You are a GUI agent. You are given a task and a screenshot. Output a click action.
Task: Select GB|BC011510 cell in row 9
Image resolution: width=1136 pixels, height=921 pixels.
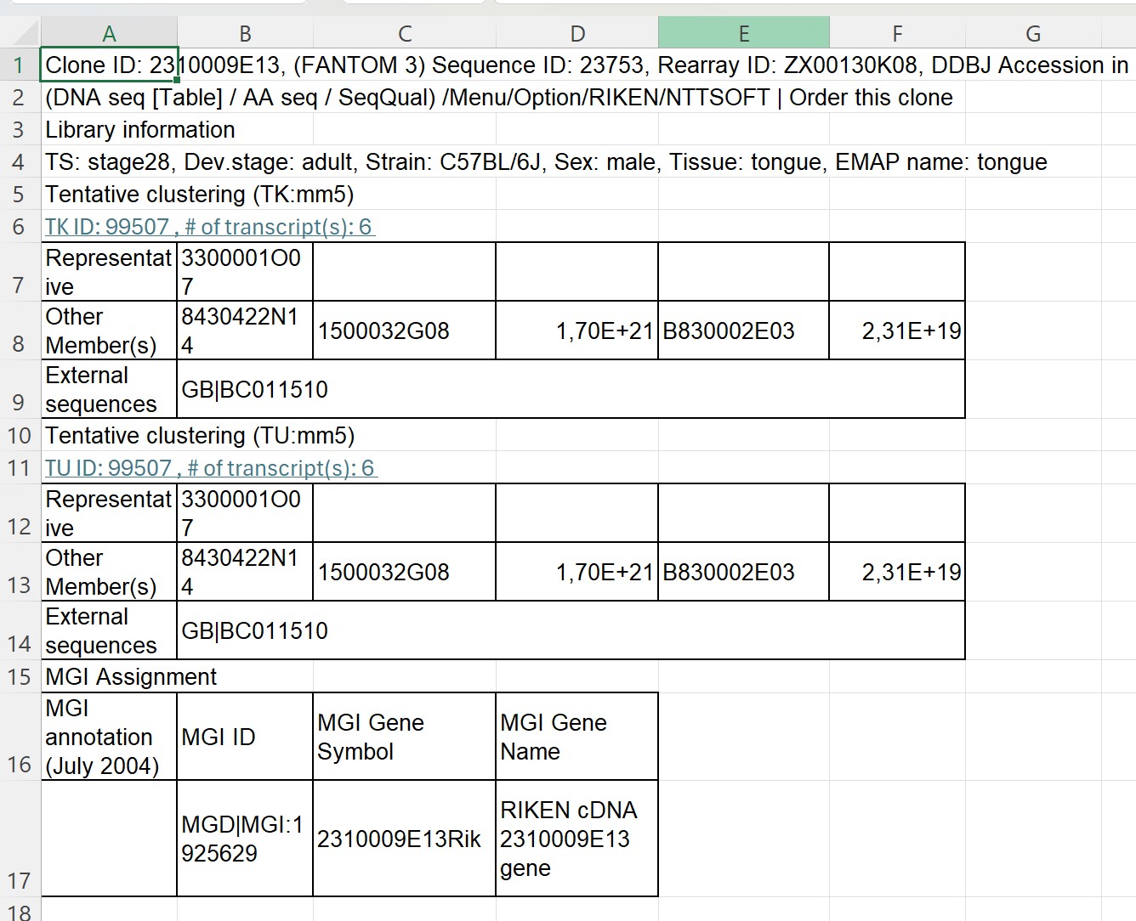coord(255,390)
